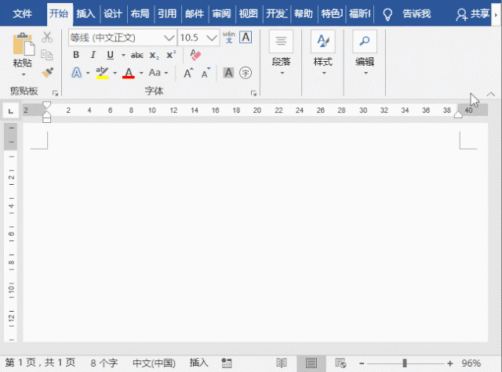Apply text effects outline A icon
Screen dimensions: 502x372
click(77, 73)
